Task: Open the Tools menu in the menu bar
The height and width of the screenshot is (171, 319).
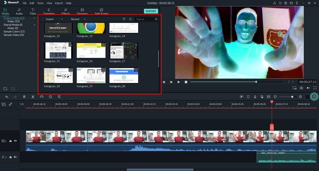Action: pyautogui.click(x=41, y=3)
